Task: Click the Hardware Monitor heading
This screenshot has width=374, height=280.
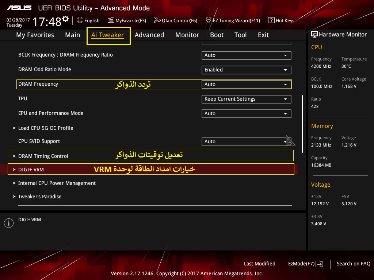Action: 343,35
